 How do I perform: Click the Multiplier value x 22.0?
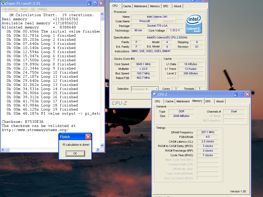coord(143,69)
